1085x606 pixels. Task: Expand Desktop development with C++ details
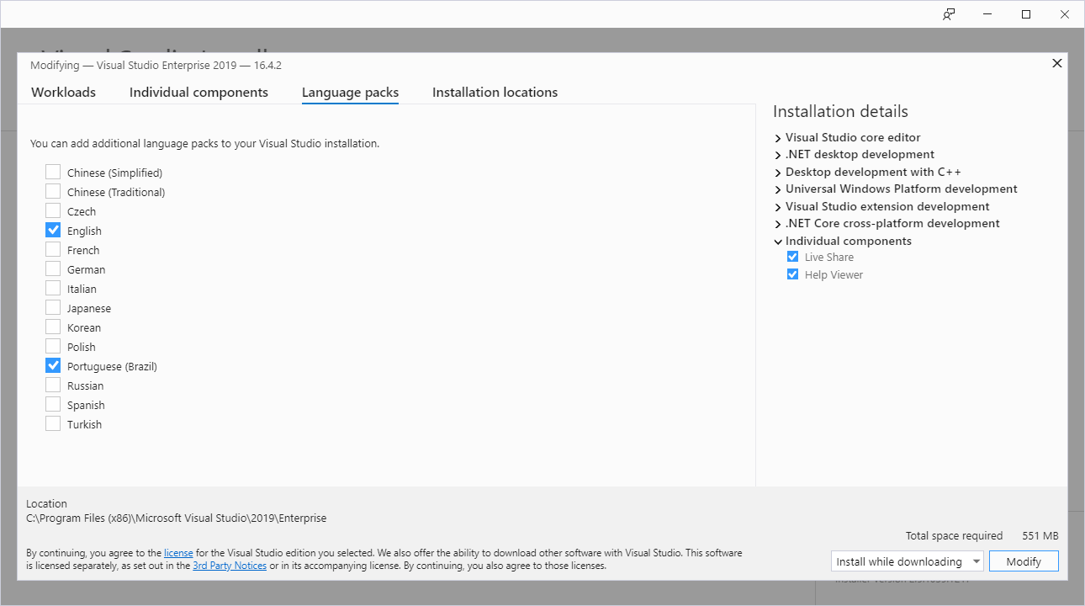point(778,173)
